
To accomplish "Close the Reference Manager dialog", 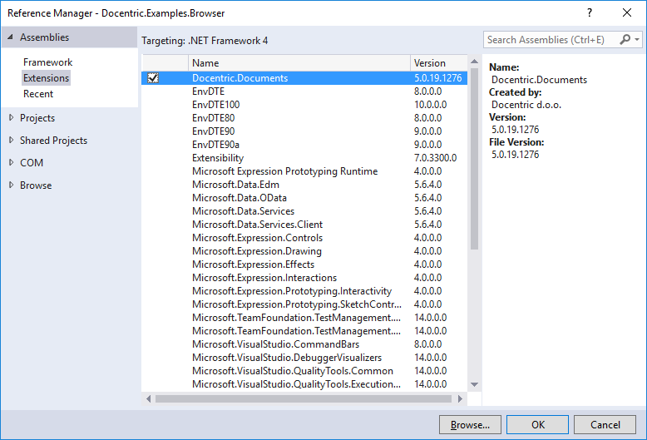I will pyautogui.click(x=627, y=12).
